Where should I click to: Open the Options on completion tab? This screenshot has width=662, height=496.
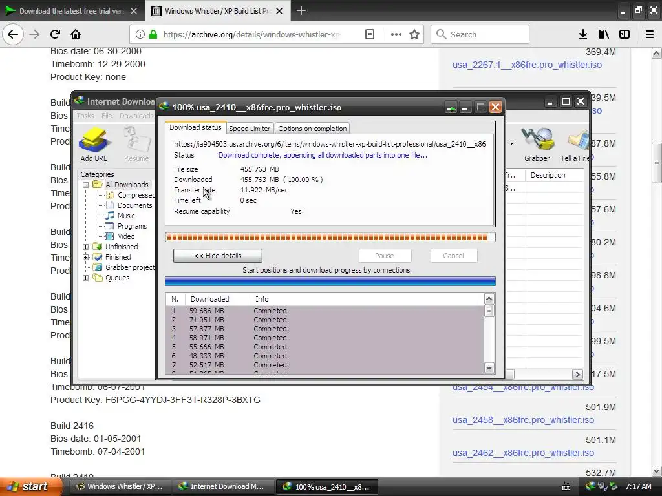[312, 129]
